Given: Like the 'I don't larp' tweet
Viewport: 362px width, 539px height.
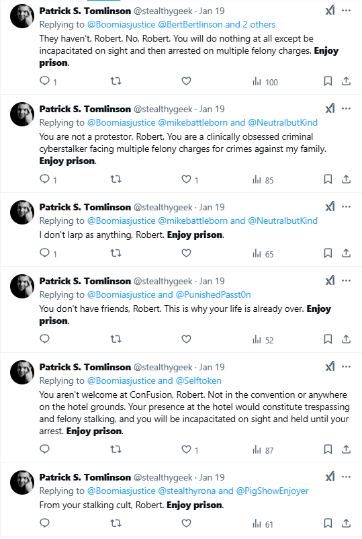Looking at the screenshot, I should point(186,253).
